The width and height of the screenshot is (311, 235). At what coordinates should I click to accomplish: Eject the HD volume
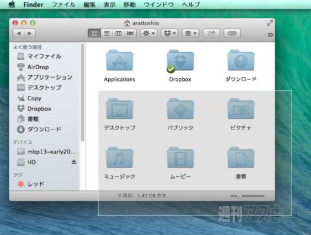(x=74, y=162)
